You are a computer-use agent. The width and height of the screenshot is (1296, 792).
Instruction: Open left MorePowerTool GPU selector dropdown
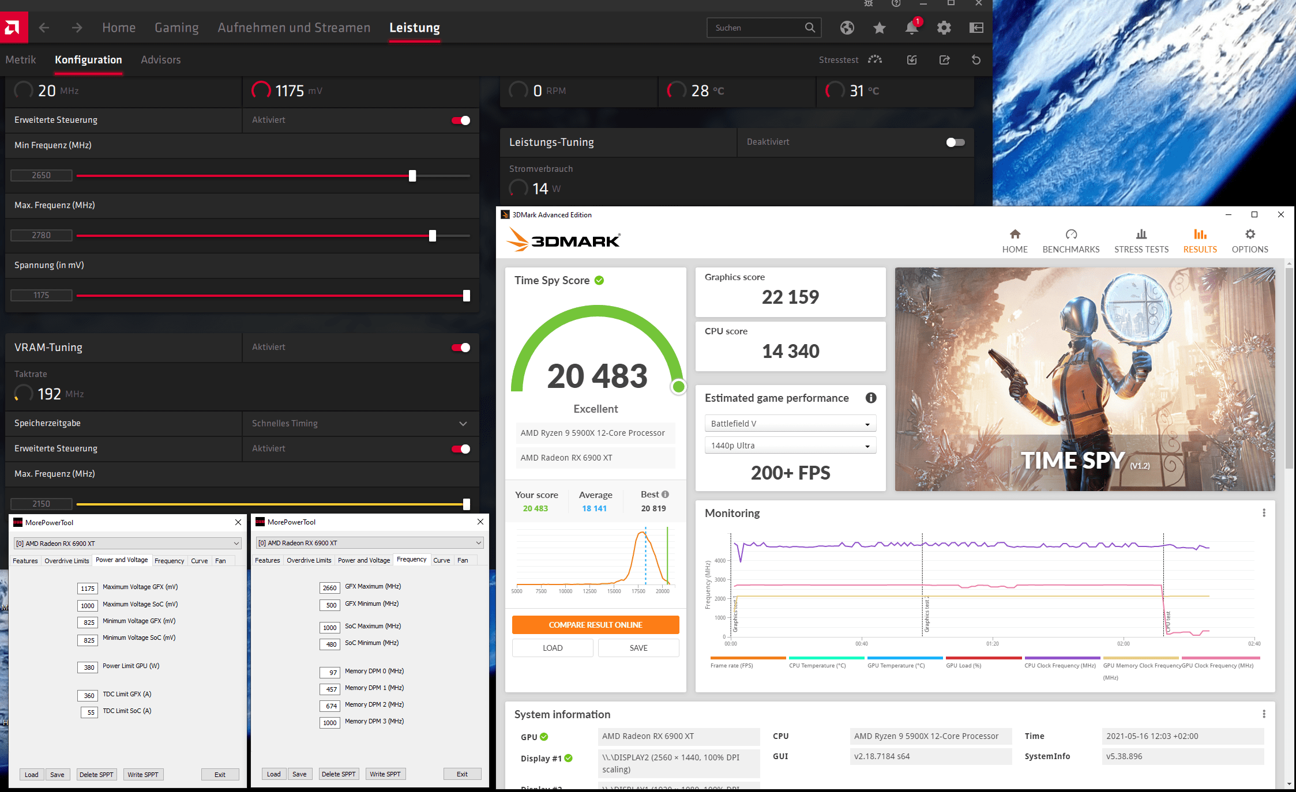[127, 544]
